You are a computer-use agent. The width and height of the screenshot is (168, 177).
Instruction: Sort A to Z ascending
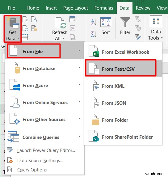(x=94, y=22)
